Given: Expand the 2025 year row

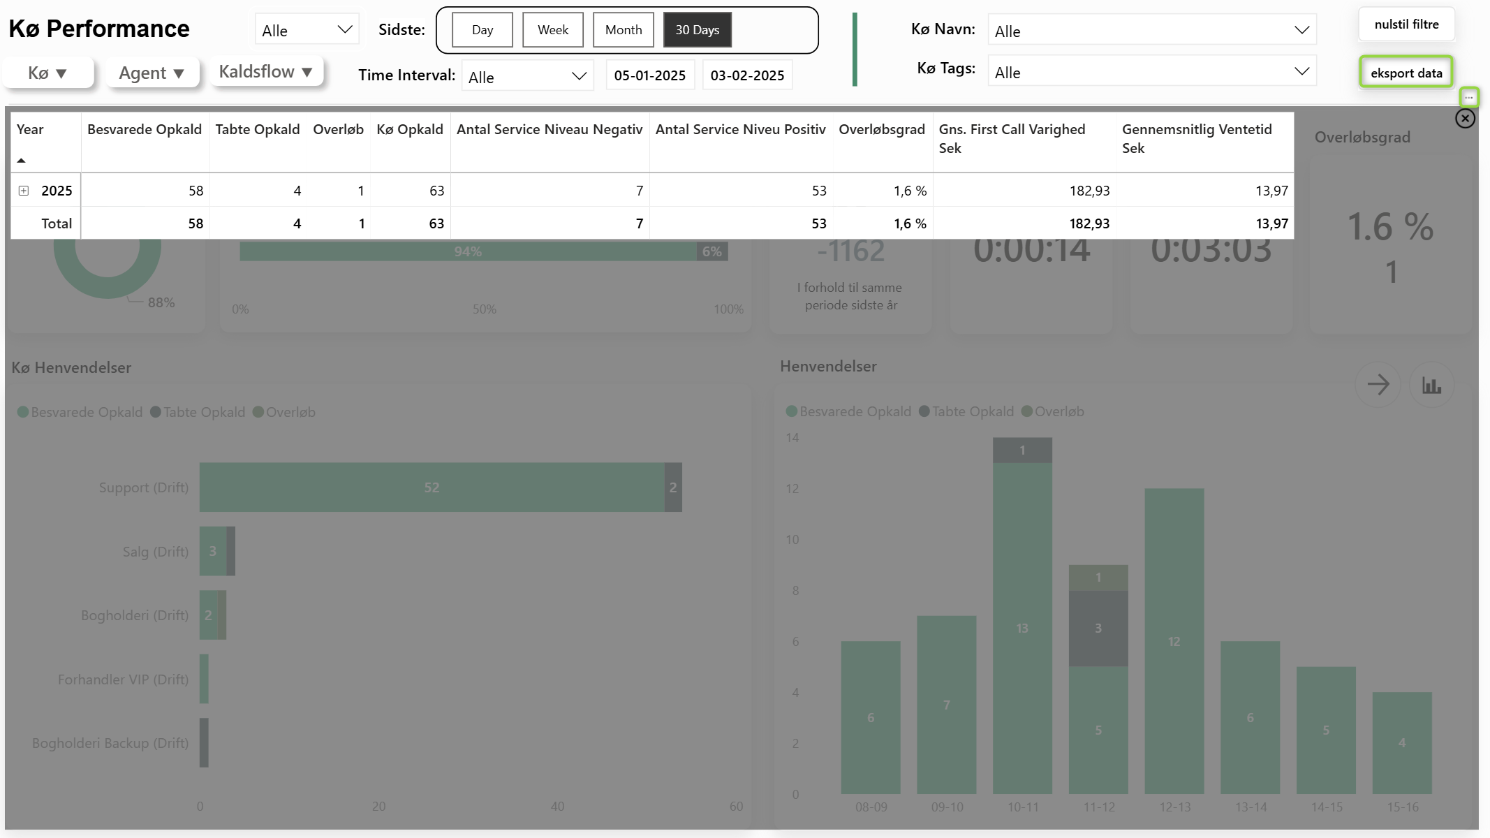Looking at the screenshot, I should 24,191.
